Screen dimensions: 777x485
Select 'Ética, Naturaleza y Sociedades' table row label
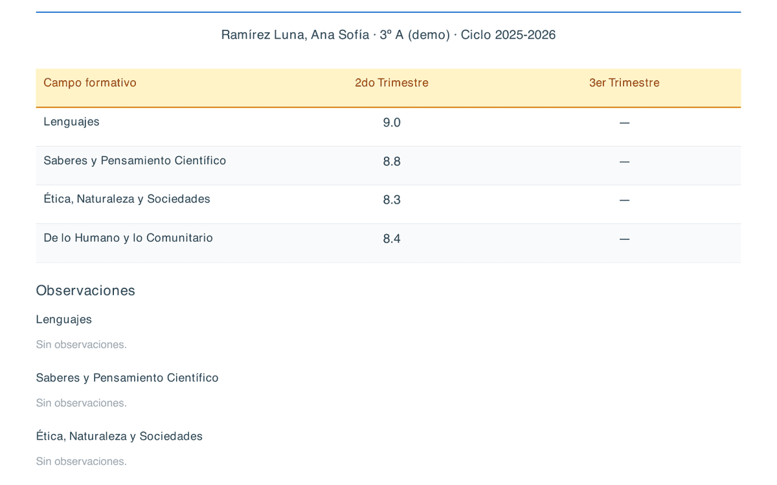coord(127,199)
